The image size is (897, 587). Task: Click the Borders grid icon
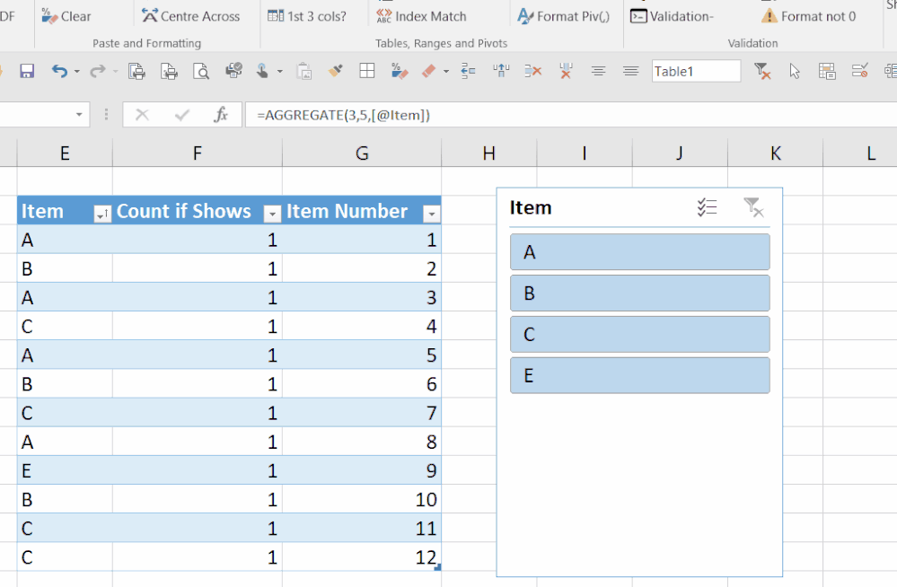366,71
